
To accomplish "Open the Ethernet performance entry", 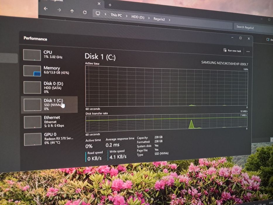I will [50, 122].
